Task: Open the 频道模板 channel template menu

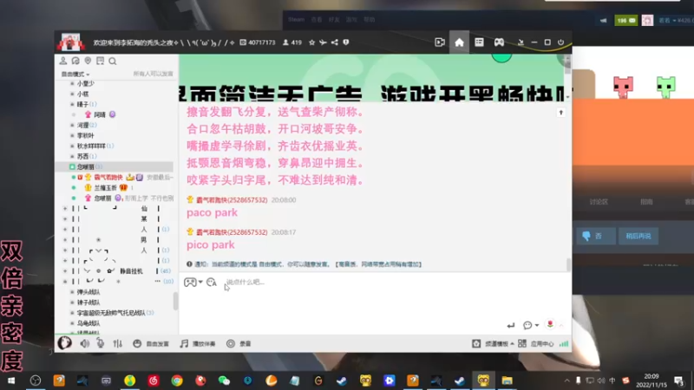Action: (493, 343)
